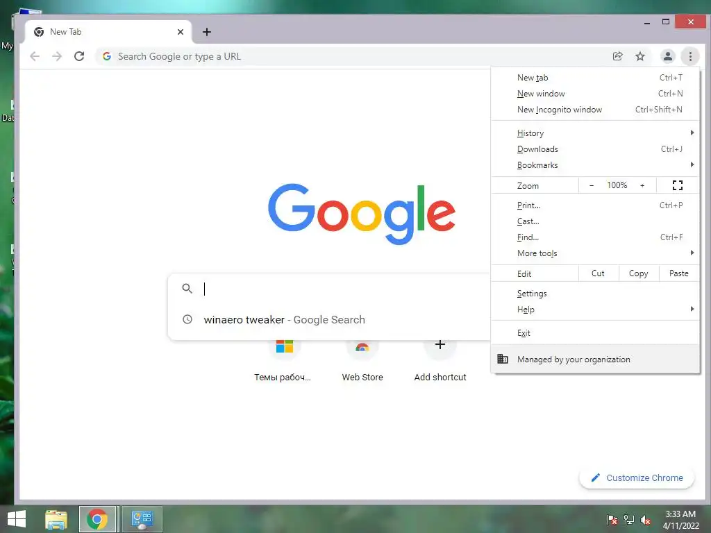Click the Copy button in Edit row
711x533 pixels.
(639, 273)
